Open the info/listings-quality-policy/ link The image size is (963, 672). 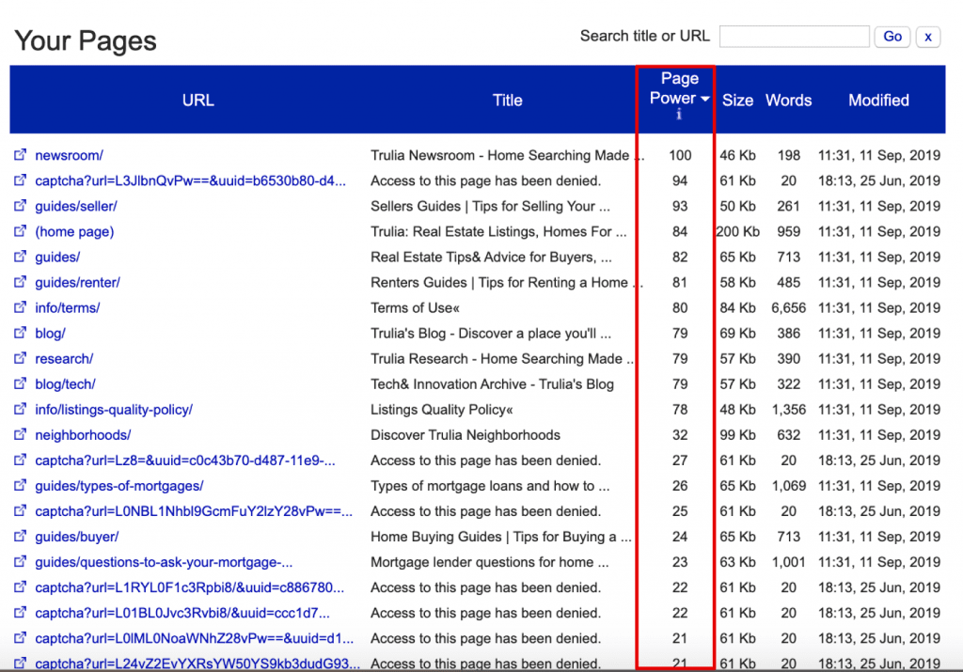click(x=114, y=410)
